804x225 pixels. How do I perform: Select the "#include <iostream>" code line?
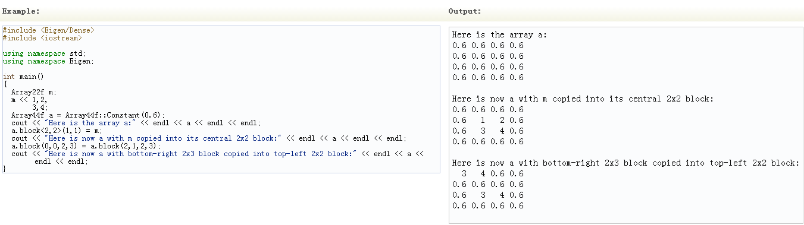tap(42, 38)
